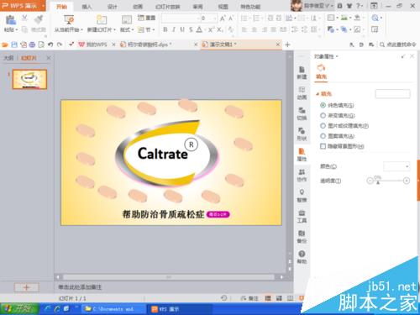This screenshot has height=315, width=420.
Task: Open the Home (开始) ribbon tab
Action: click(61, 7)
